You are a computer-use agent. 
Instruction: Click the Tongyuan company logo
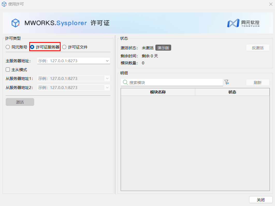[x=243, y=23]
